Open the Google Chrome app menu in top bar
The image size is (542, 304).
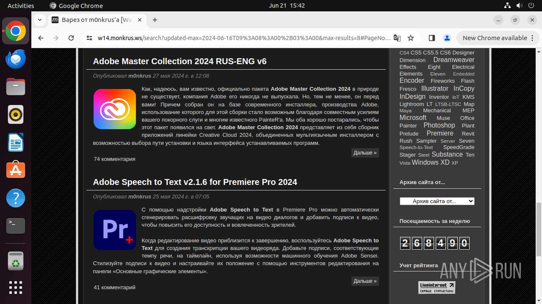pyautogui.click(x=76, y=5)
